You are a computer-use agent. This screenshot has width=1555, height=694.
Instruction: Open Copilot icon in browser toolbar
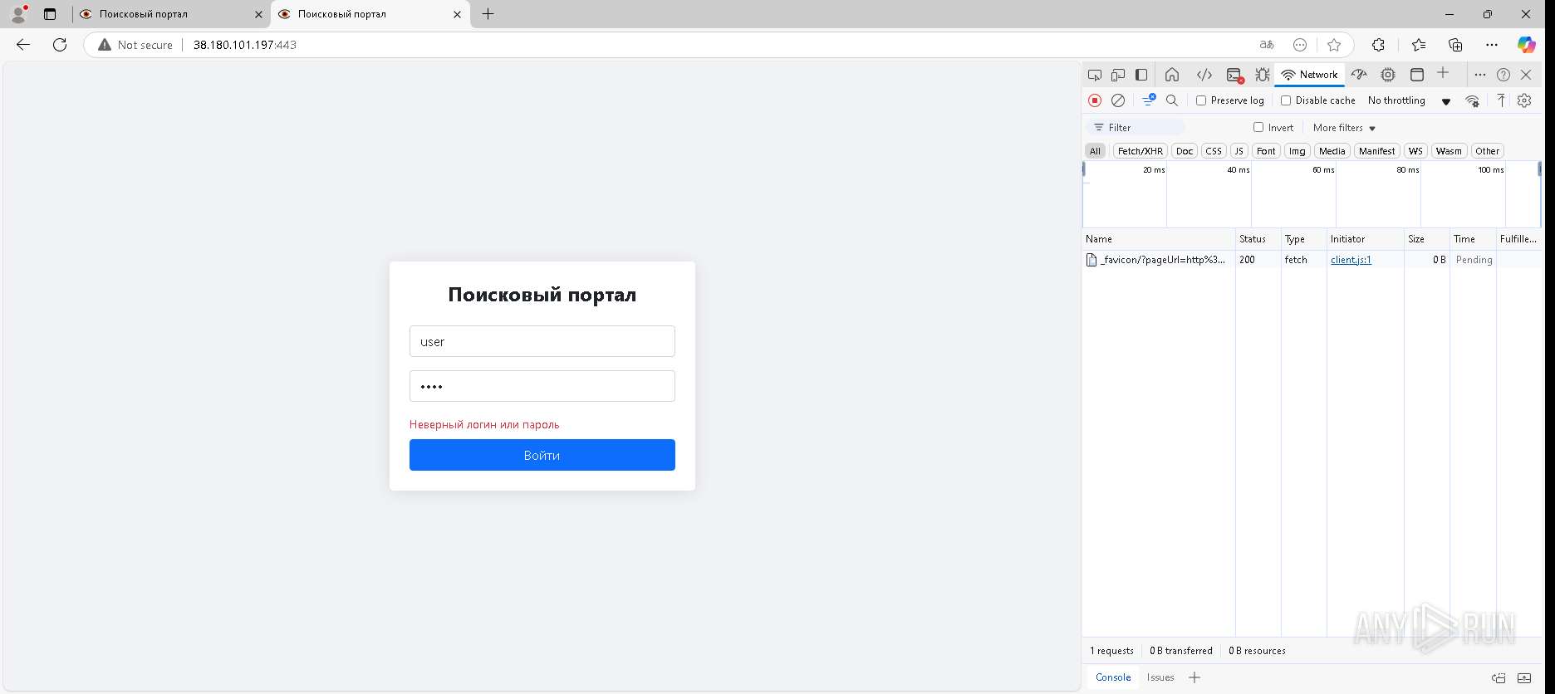[x=1527, y=45]
